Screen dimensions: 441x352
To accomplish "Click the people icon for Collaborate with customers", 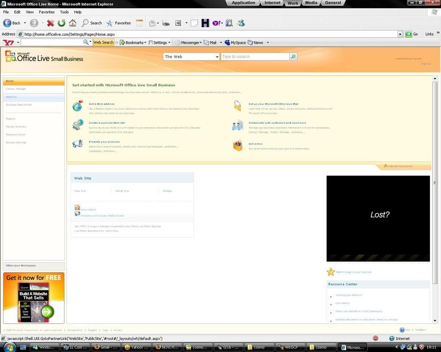I will click(x=238, y=125).
